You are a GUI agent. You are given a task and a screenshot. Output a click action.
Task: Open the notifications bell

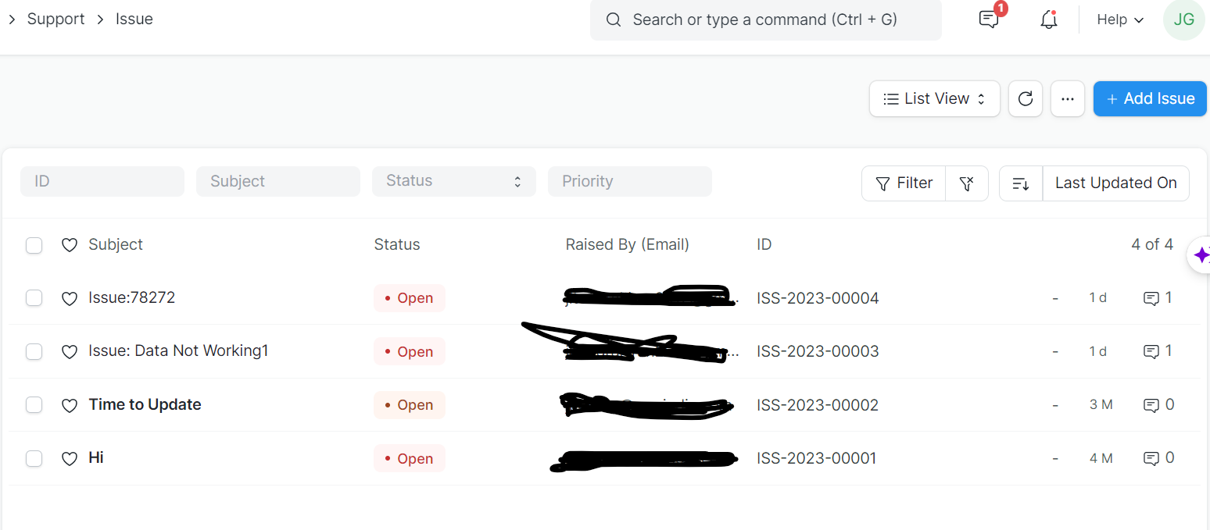tap(1048, 20)
